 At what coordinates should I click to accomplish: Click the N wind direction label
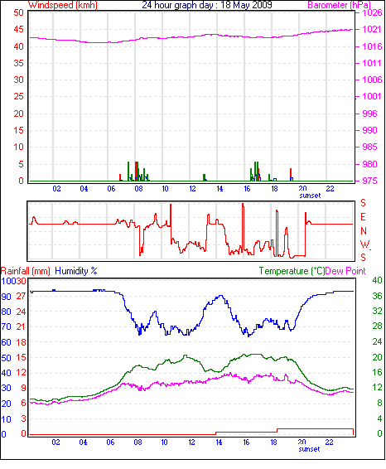coord(364,231)
